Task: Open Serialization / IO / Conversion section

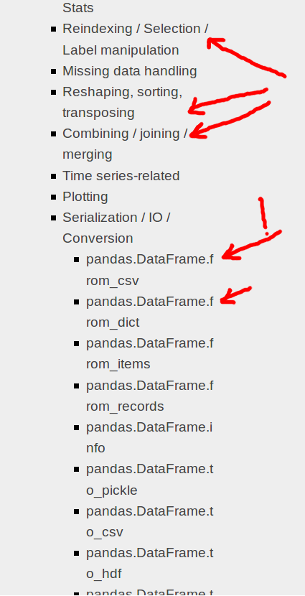Action: (x=116, y=228)
